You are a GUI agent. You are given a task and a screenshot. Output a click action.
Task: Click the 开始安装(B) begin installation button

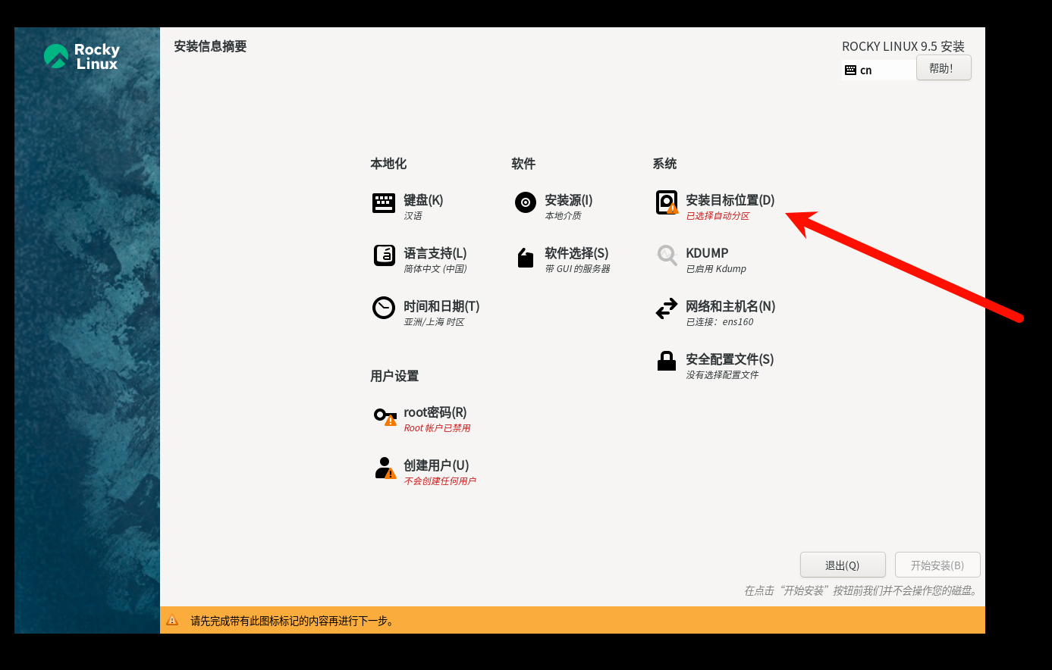[x=937, y=565]
